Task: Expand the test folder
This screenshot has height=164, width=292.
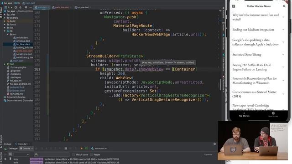Action: tap(5, 64)
